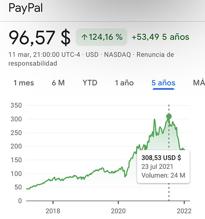Click the 350 label on the price axis
The width and height of the screenshot is (205, 219).
16,106
